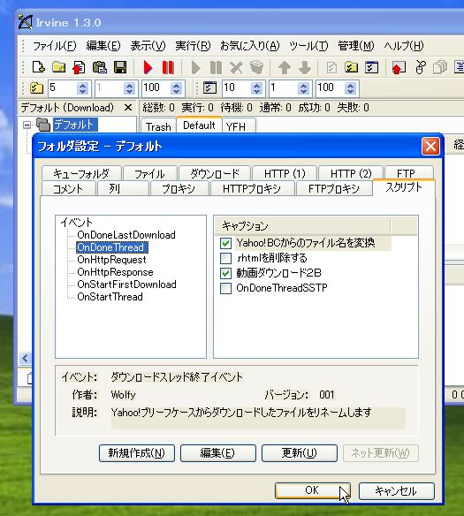Check the OnDoneThreadSSTP script checkbox
Screen dimensions: 464x516
pos(225,288)
